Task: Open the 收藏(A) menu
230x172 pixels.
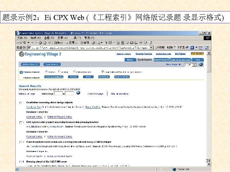Action: pyautogui.click(x=63, y=38)
